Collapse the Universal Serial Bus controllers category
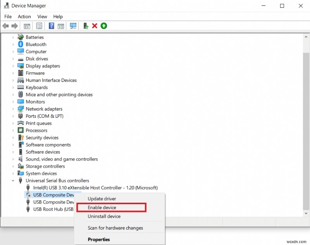Image resolution: width=310 pixels, height=245 pixels. (13, 181)
